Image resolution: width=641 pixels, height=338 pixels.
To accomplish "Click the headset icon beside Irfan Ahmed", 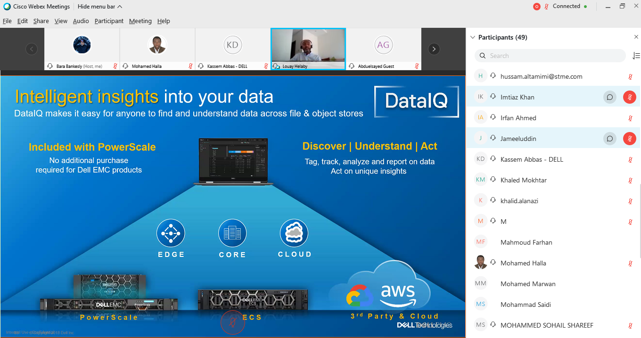I will pyautogui.click(x=493, y=117).
